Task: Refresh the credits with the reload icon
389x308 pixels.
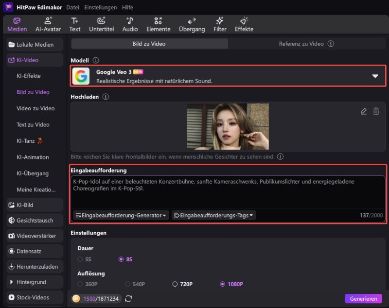Action: coord(128,299)
